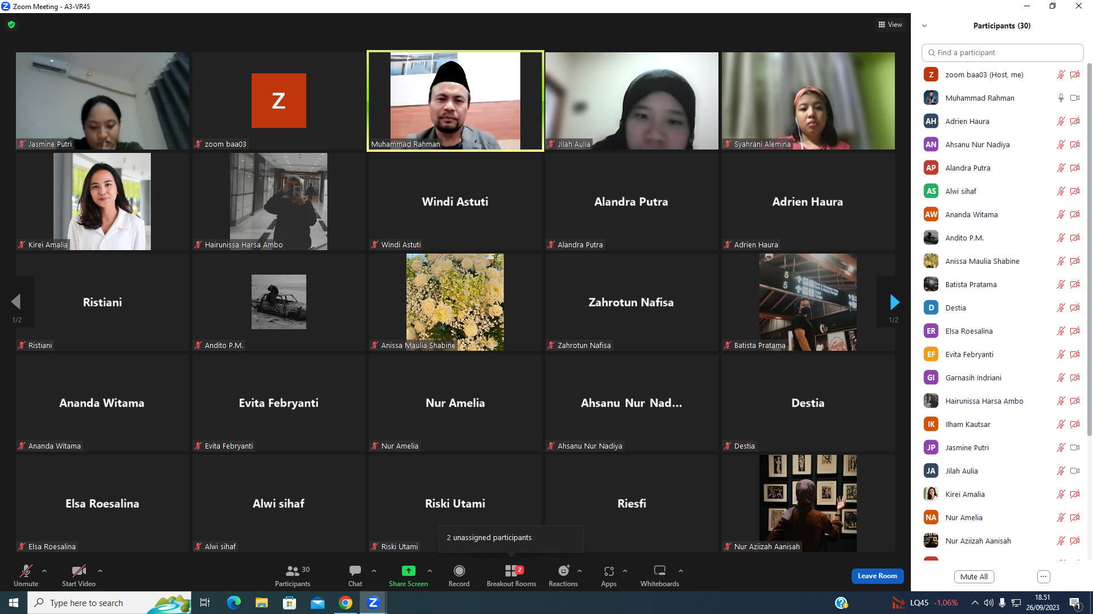Go to previous page of video gallery
Screen dimensions: 1093x614
coord(16,302)
